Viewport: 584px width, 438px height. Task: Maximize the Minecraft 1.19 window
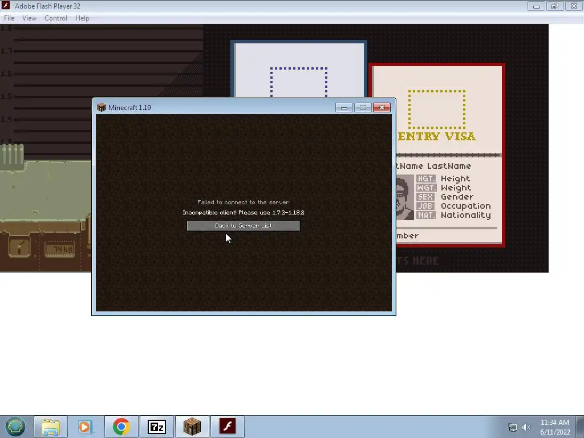click(x=363, y=108)
